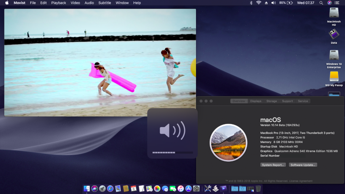Viewport: 345px width, 194px height.
Task: Open Messages blue bubble icon in Dock
Action: (x=165, y=188)
